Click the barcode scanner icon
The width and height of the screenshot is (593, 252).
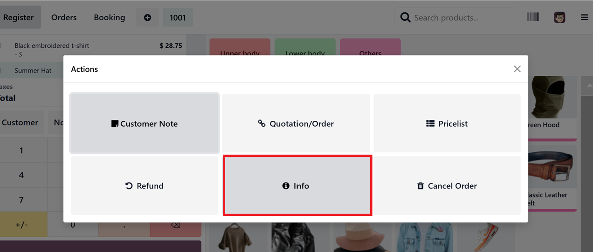click(533, 17)
